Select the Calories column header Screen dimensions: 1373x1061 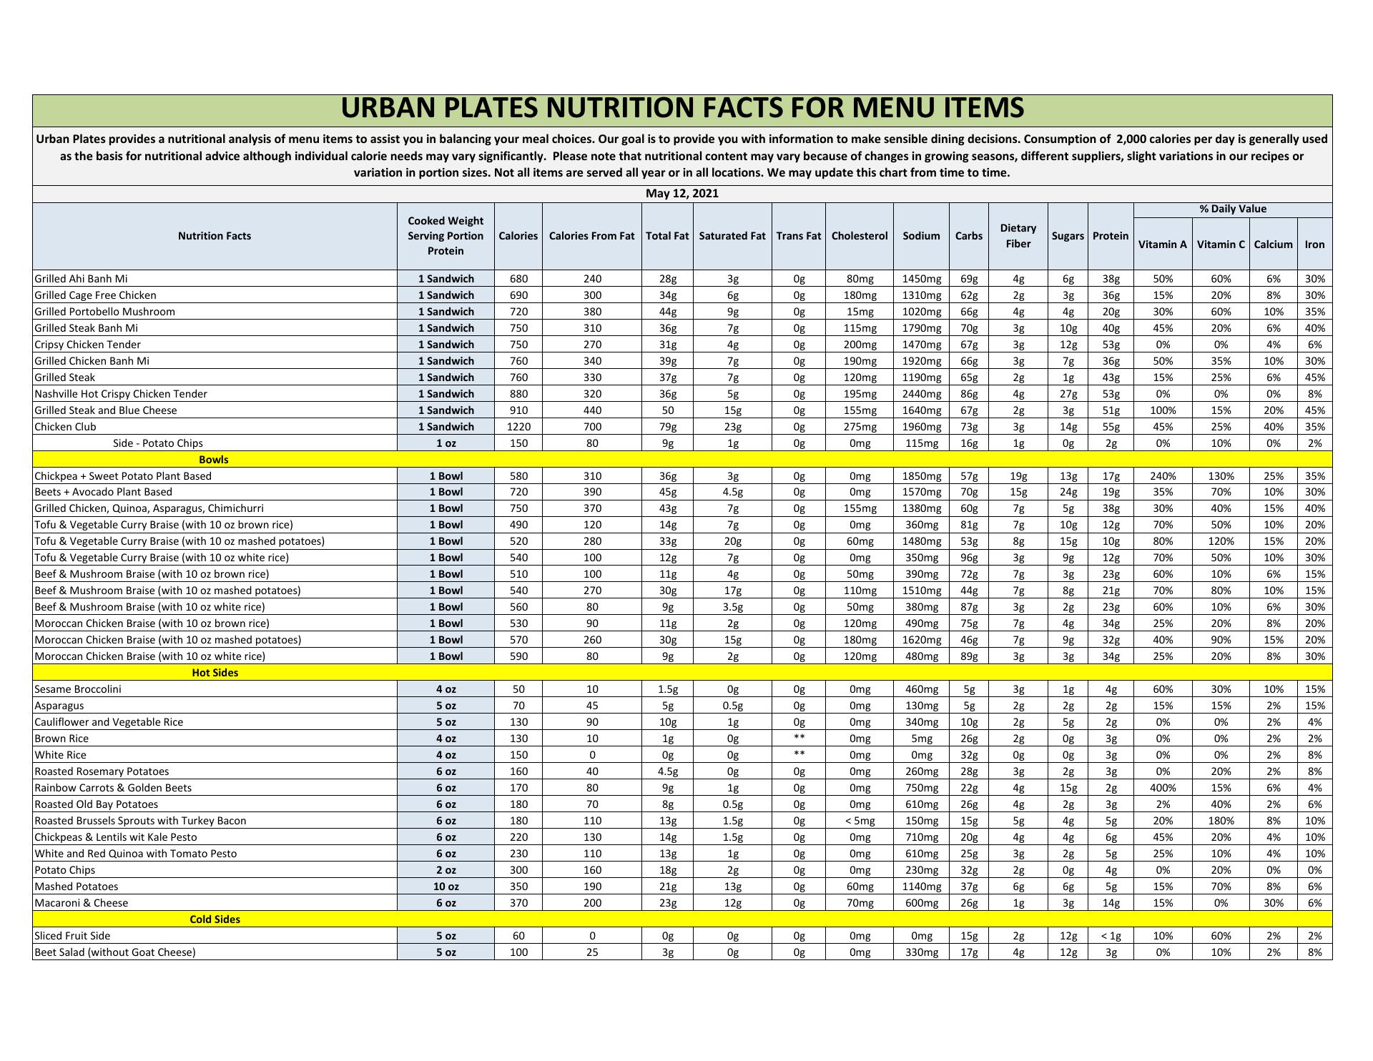[518, 236]
